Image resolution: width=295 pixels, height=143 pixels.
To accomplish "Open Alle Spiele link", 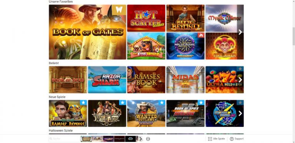I will pos(219,139).
